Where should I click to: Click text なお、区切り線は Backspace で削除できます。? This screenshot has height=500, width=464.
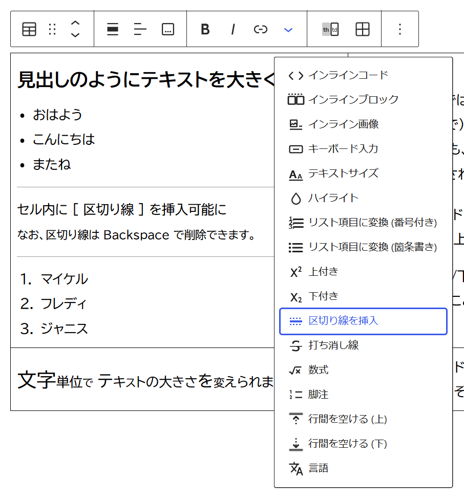(x=137, y=235)
